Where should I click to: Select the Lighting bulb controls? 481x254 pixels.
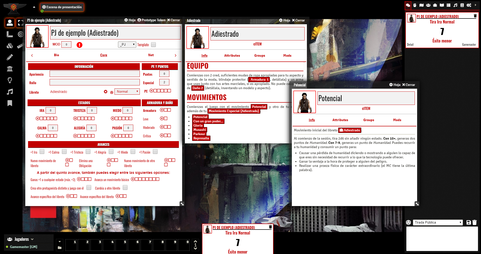(x=10, y=80)
